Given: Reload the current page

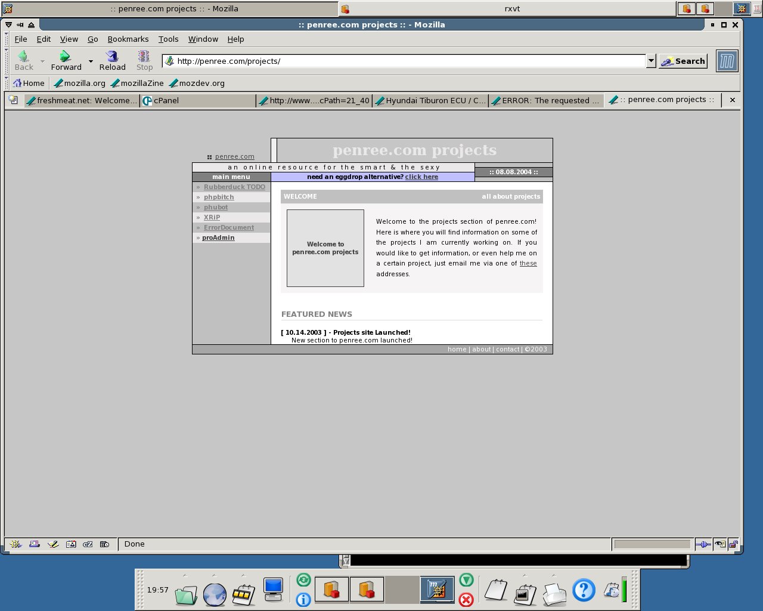Looking at the screenshot, I should pyautogui.click(x=112, y=61).
